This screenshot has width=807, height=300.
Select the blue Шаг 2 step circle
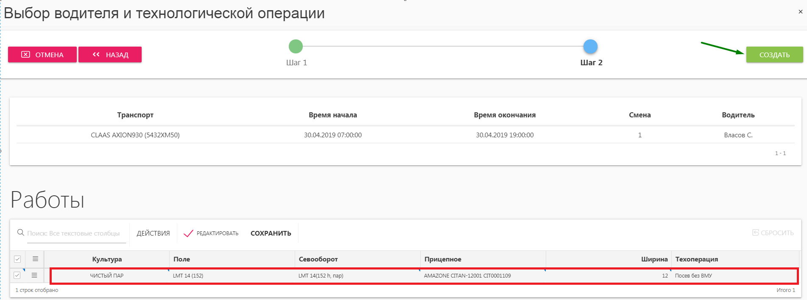590,46
